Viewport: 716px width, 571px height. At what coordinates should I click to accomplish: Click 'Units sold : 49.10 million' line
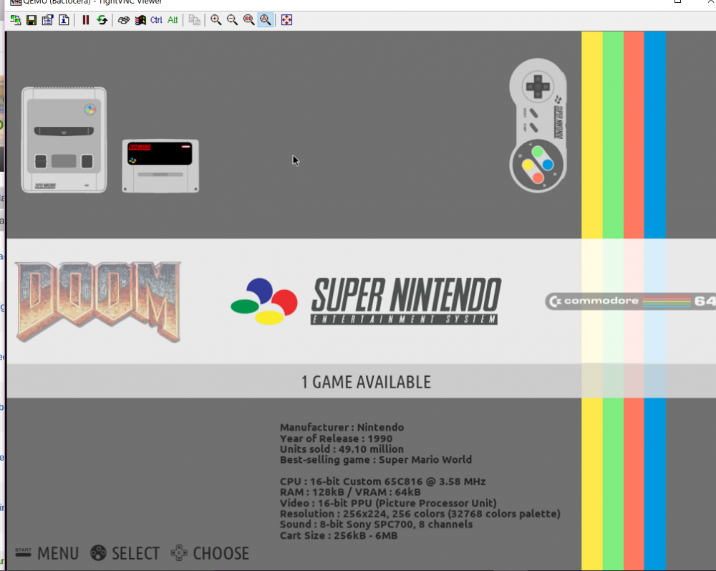(342, 448)
